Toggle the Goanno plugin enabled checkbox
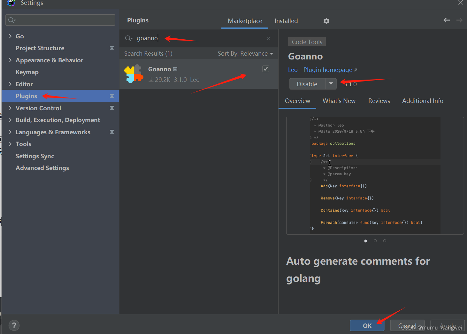 pos(266,69)
